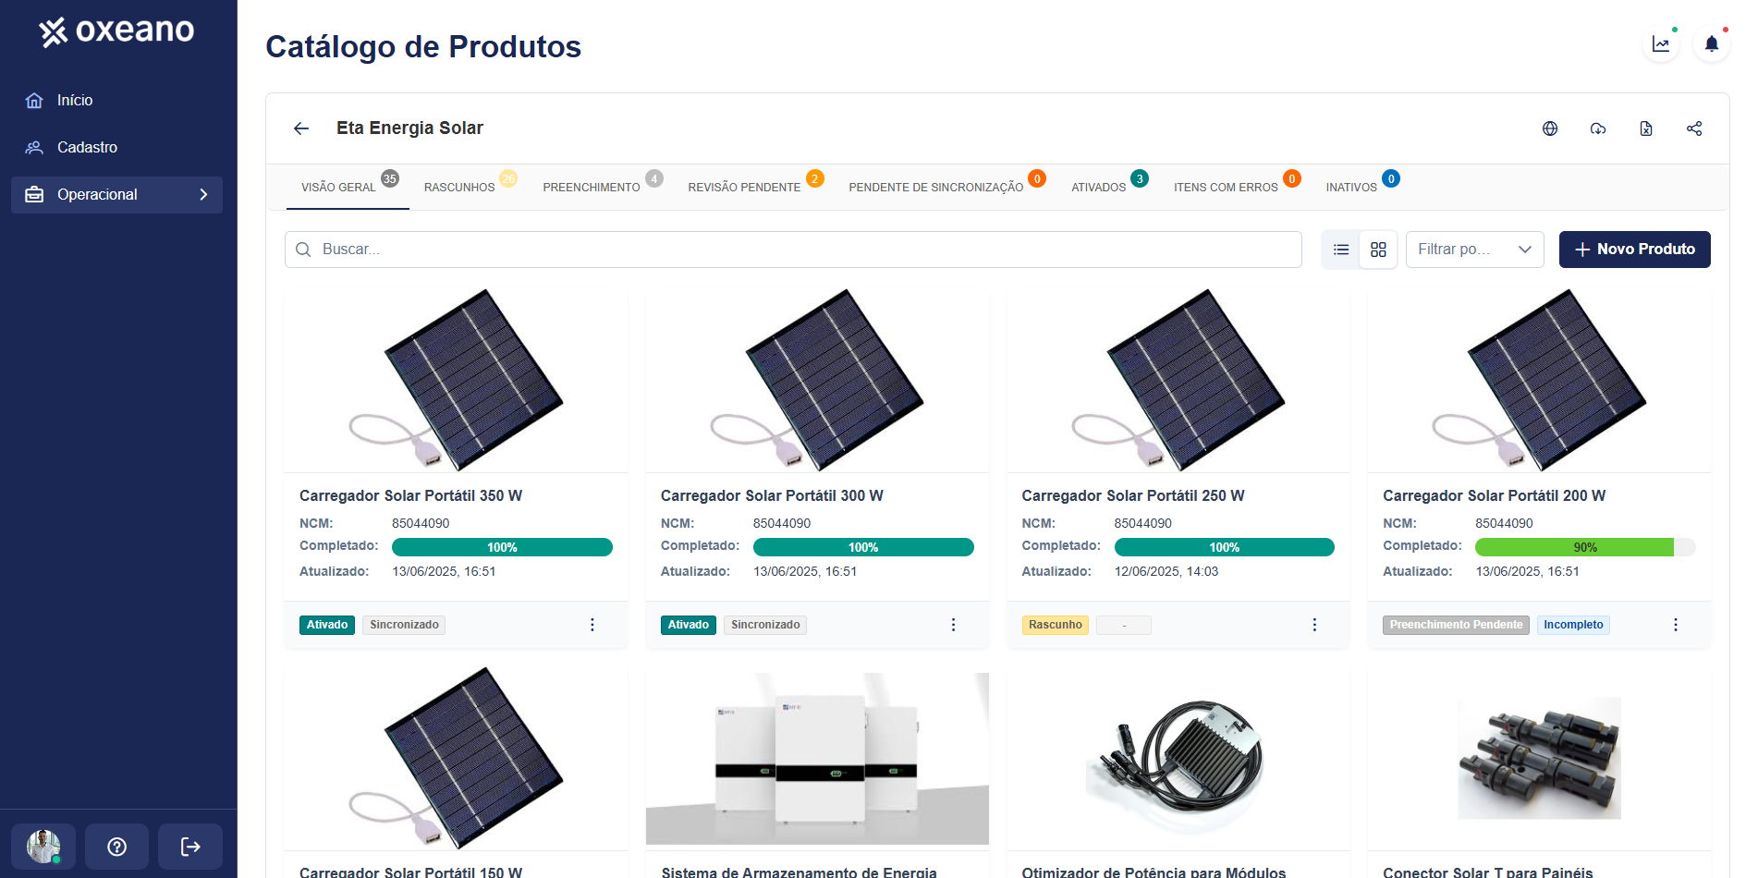Open the Filtrar por dropdown
Image resolution: width=1758 pixels, height=878 pixels.
click(1474, 250)
